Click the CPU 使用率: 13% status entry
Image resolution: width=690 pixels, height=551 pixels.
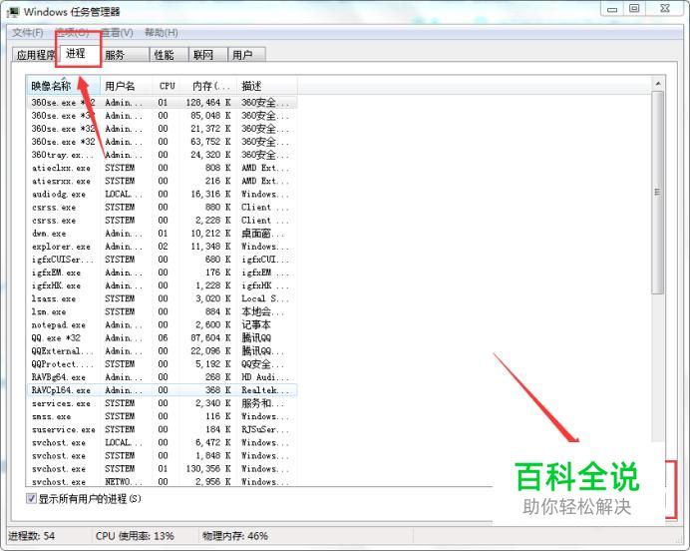[135, 536]
